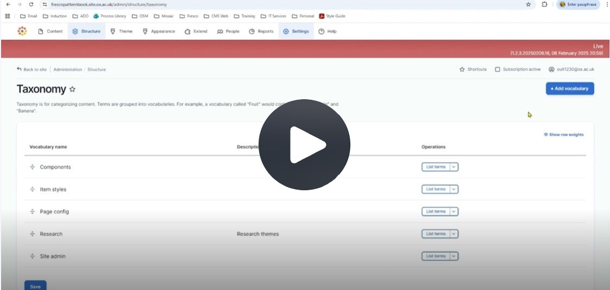This screenshot has height=290, width=610.
Task: Open the Content admin menu
Action: pos(50,31)
